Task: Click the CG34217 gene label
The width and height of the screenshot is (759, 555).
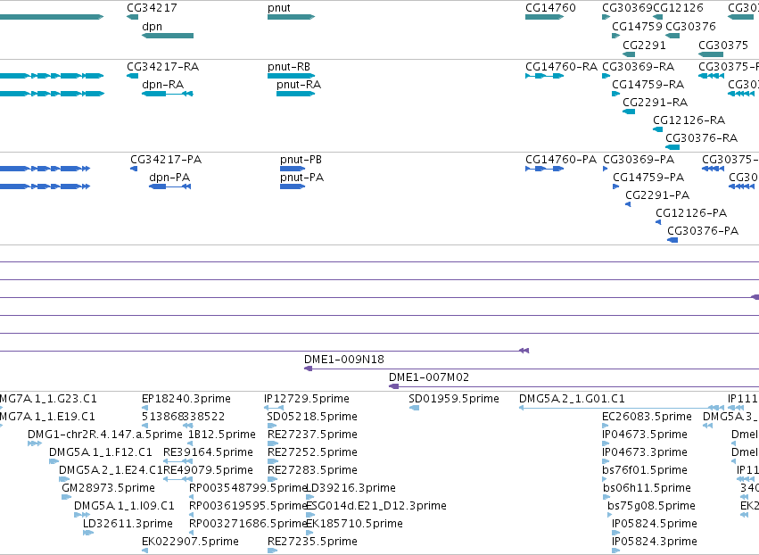Action: [x=152, y=8]
